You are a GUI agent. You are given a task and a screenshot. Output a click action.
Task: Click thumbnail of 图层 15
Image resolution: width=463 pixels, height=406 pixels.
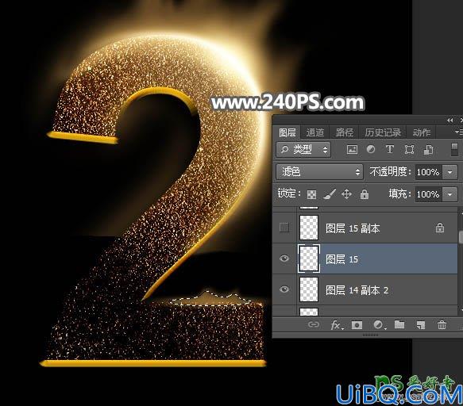pyautogui.click(x=309, y=259)
